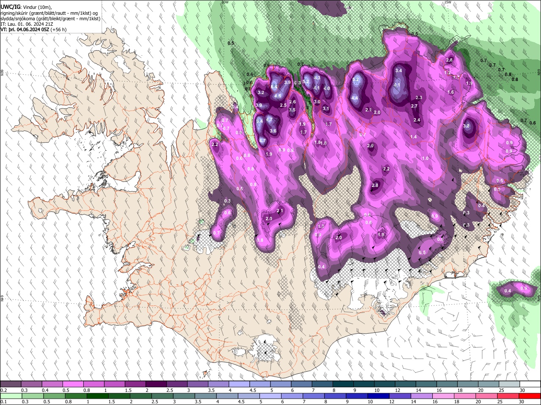
Task: Click the 3.6 snowfall value on the map
Action: 273,131
